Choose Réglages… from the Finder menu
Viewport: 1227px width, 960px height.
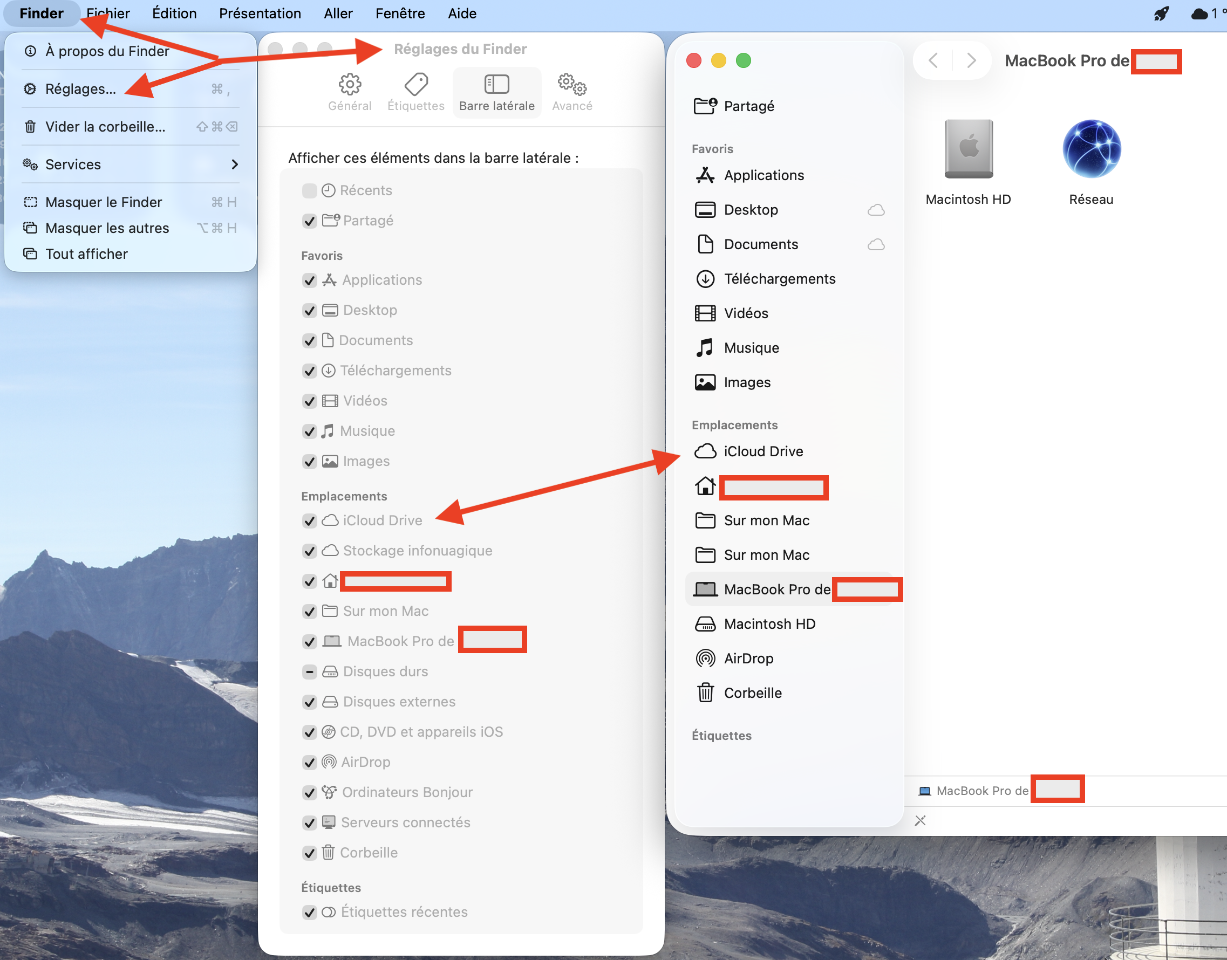(x=80, y=89)
